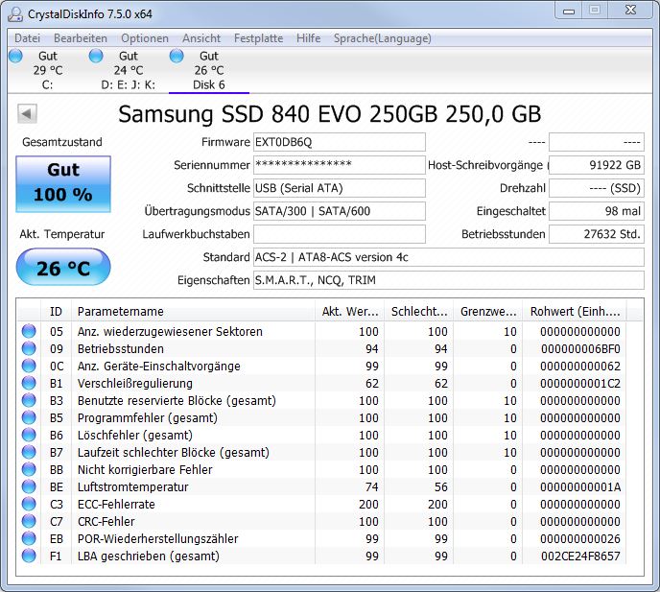Open the Datei menu
660x592 pixels.
tap(28, 38)
